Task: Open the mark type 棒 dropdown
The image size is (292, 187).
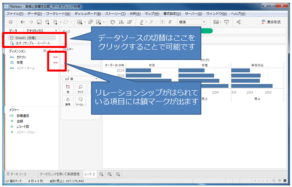Action: click(x=80, y=79)
